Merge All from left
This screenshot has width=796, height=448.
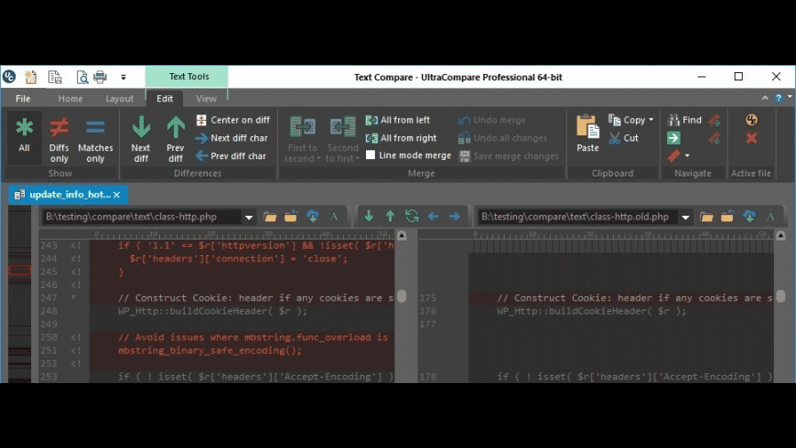(397, 121)
